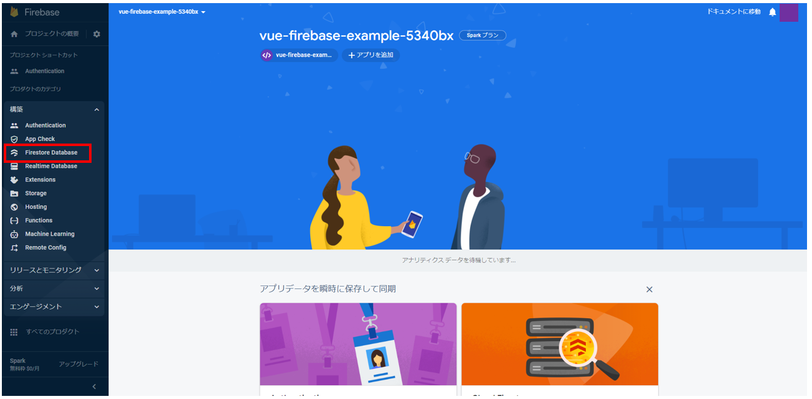Dismiss the app data promo section
812x399 pixels.
click(x=649, y=290)
